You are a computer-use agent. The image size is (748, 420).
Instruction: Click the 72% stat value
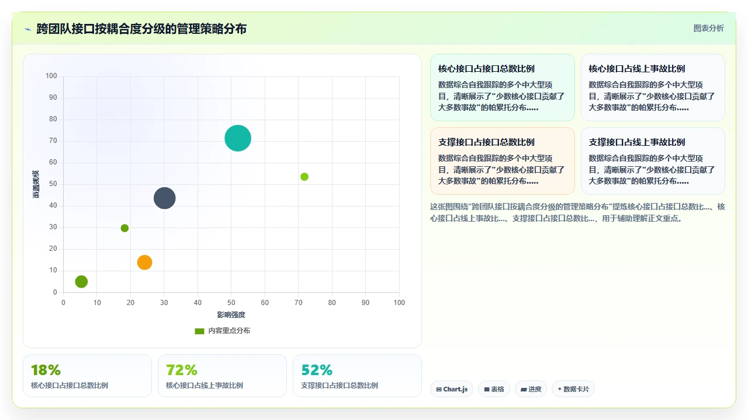pos(182,370)
